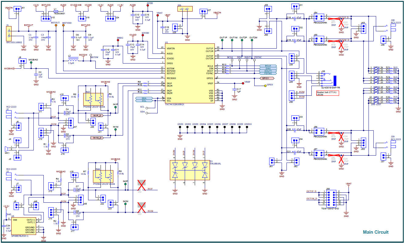The height and width of the screenshot is (244, 405).
Task: Click the Main Circuit title text
Action: (376, 232)
